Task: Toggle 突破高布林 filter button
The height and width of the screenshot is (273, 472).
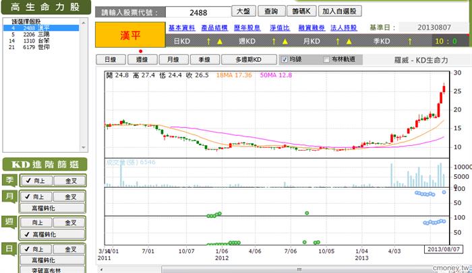Action: point(53,270)
